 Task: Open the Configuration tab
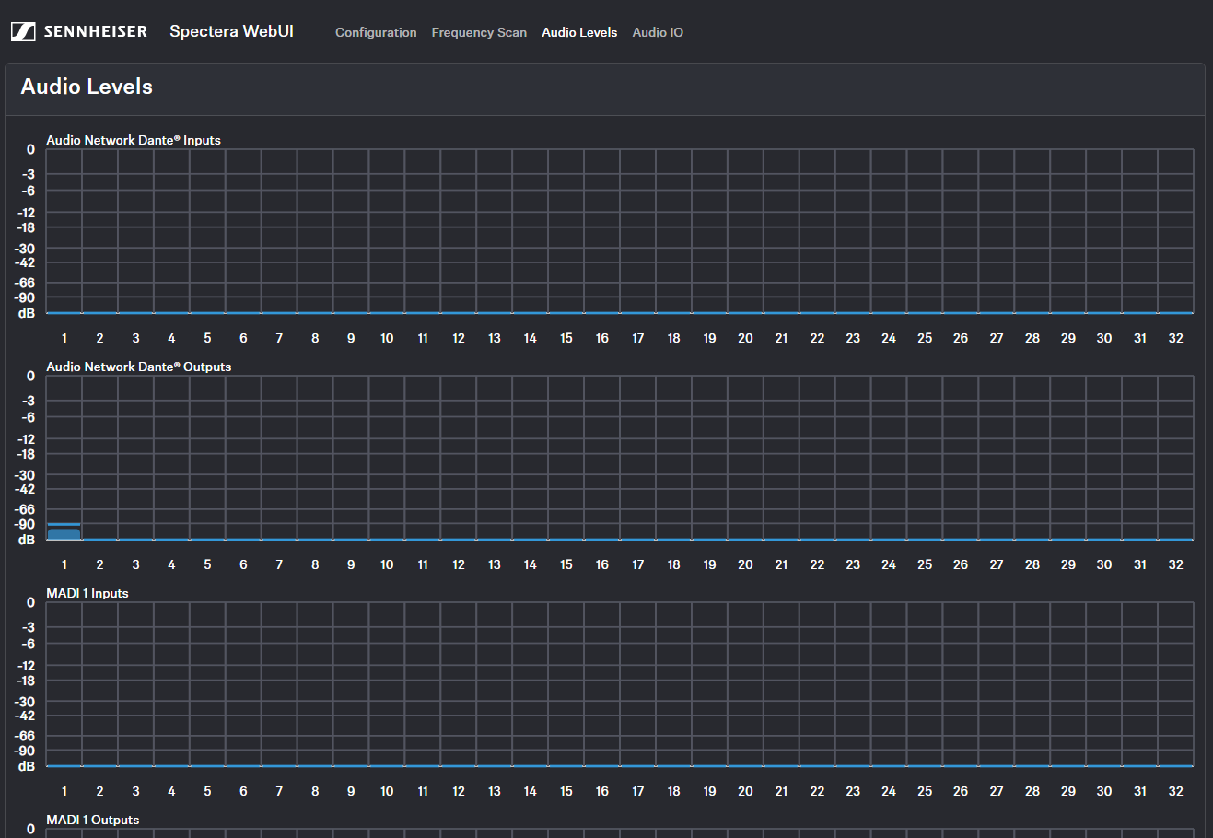pos(376,32)
